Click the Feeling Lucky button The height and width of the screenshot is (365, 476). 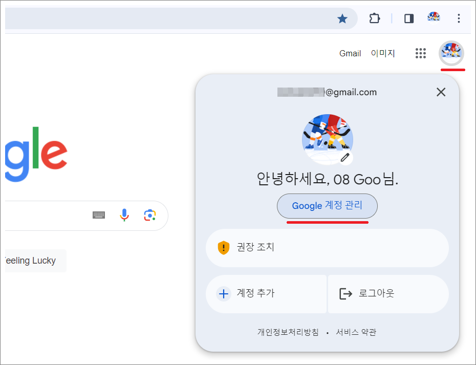pyautogui.click(x=35, y=261)
